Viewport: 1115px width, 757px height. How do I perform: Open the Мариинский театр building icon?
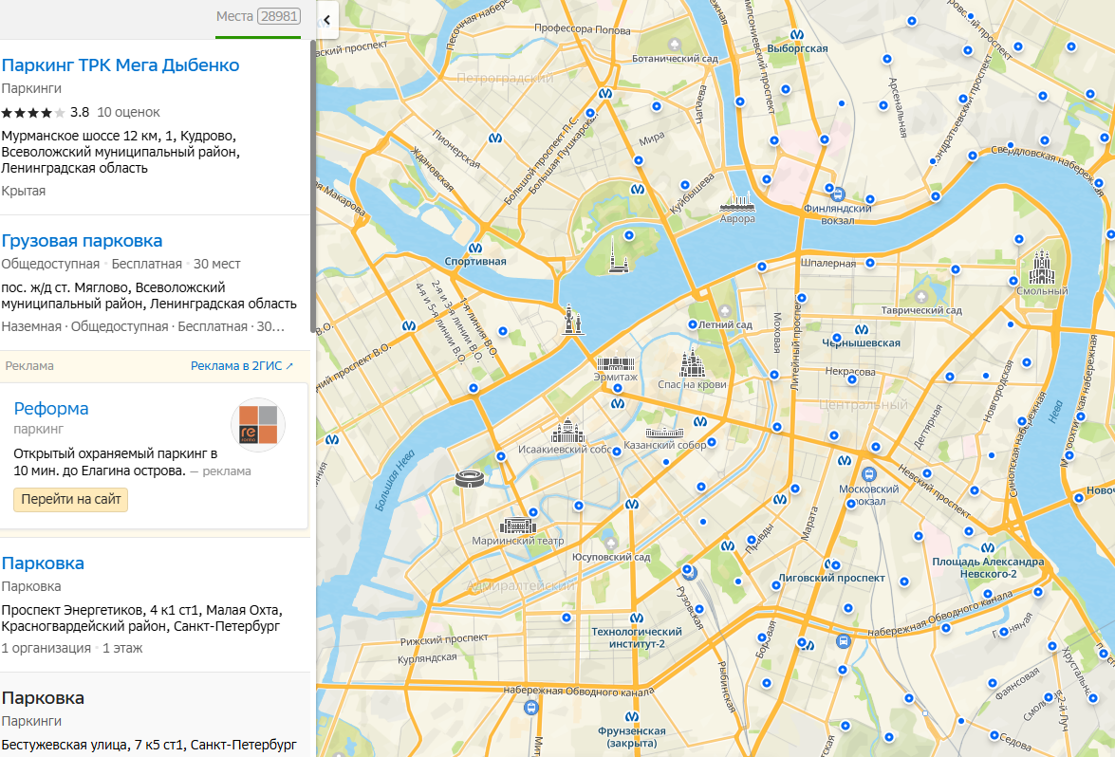518,526
